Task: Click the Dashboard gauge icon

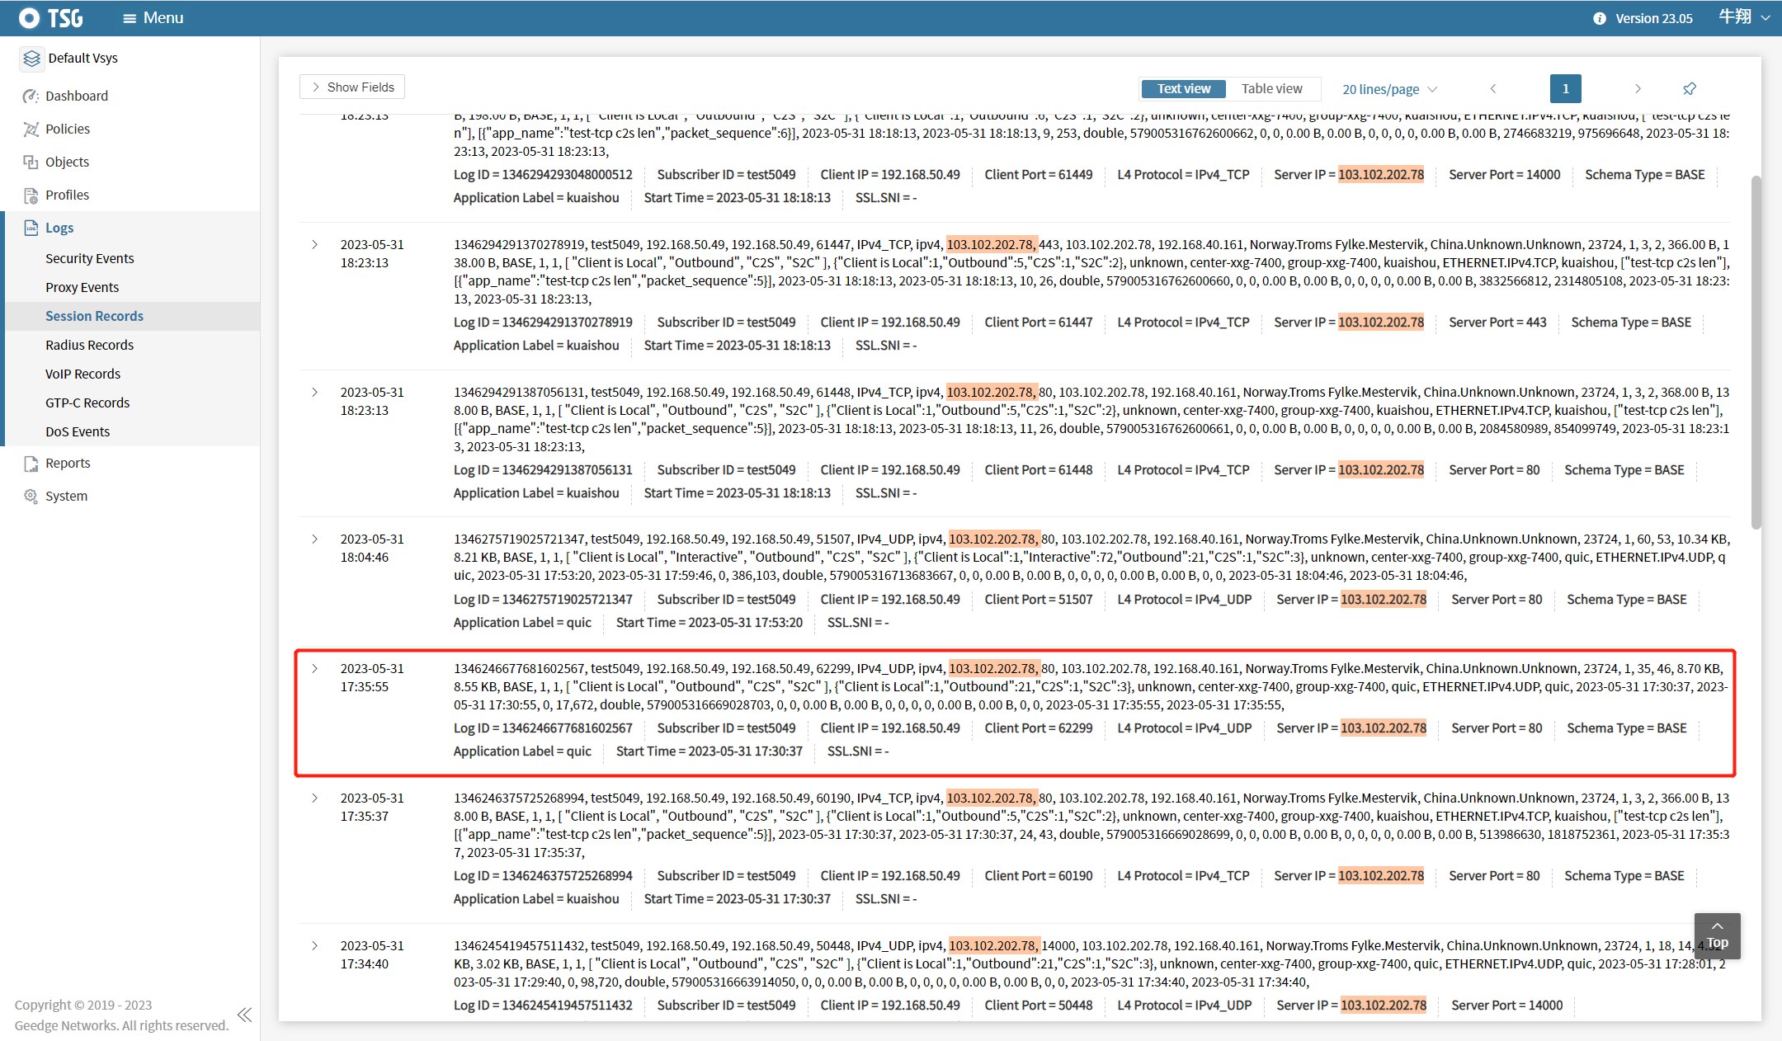Action: tap(31, 96)
